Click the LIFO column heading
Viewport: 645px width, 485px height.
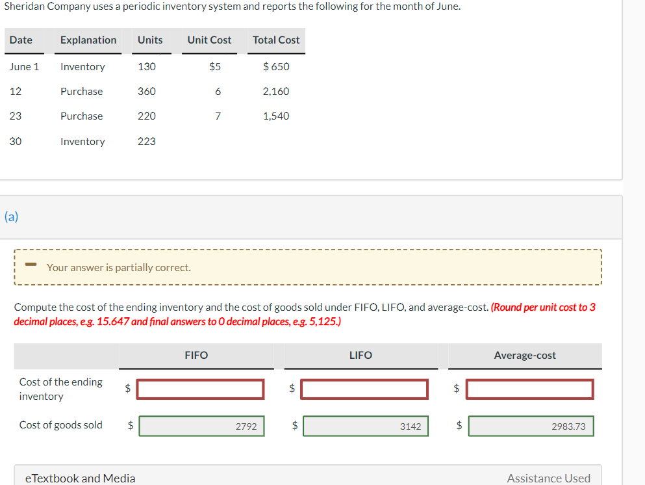point(360,356)
